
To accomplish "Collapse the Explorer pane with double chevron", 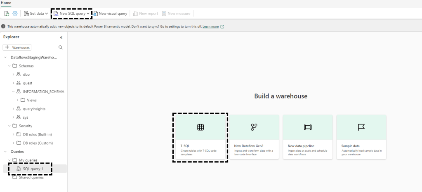I will 61,37.
